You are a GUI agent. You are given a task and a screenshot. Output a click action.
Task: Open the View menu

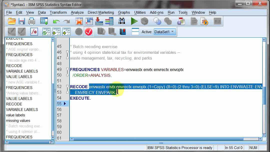[30, 12]
